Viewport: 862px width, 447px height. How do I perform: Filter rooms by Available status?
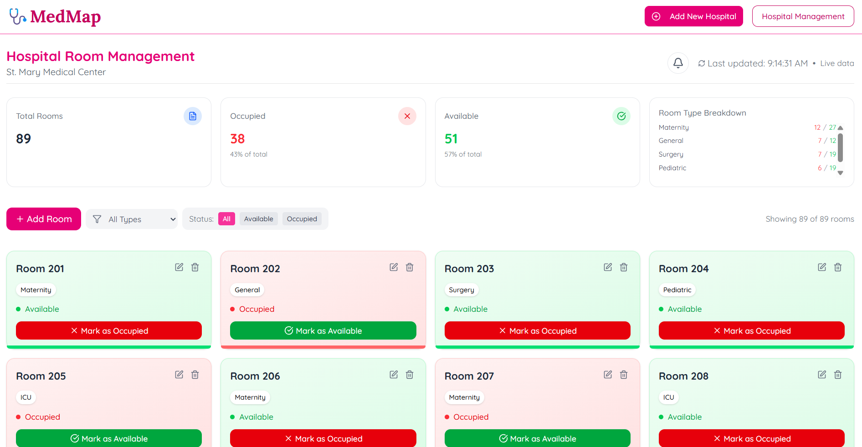click(258, 219)
